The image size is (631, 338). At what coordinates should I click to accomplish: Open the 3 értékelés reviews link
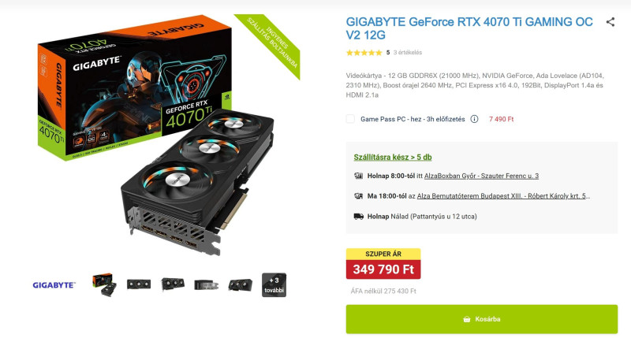[x=408, y=52]
